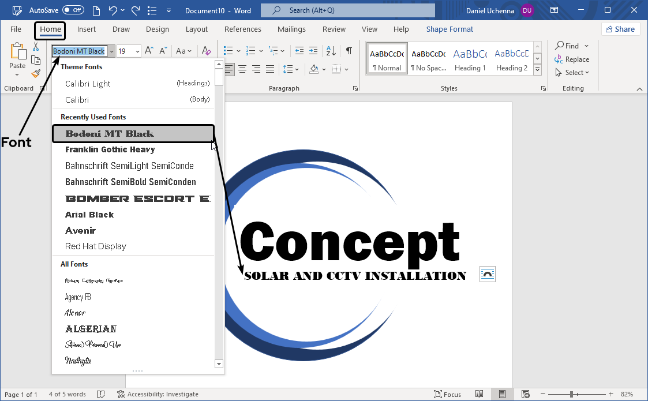Image resolution: width=648 pixels, height=401 pixels.
Task: Open Accessibility Investigate in status bar
Action: (158, 394)
